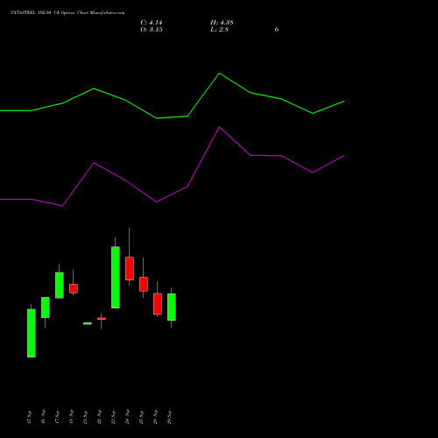This screenshot has width=438, height=438.
Task: Click the '28 Sep' date label
Action: click(155, 417)
